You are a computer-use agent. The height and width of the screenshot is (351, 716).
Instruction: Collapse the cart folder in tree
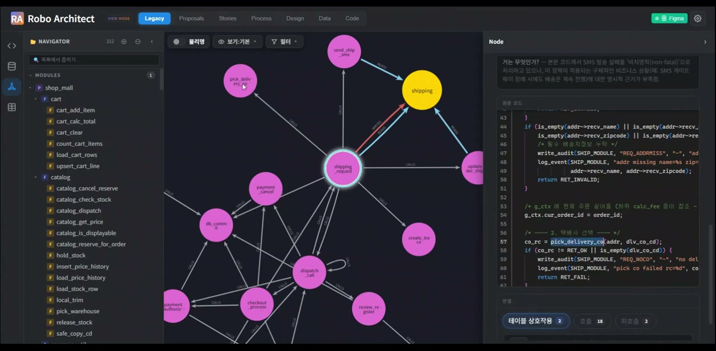point(36,99)
